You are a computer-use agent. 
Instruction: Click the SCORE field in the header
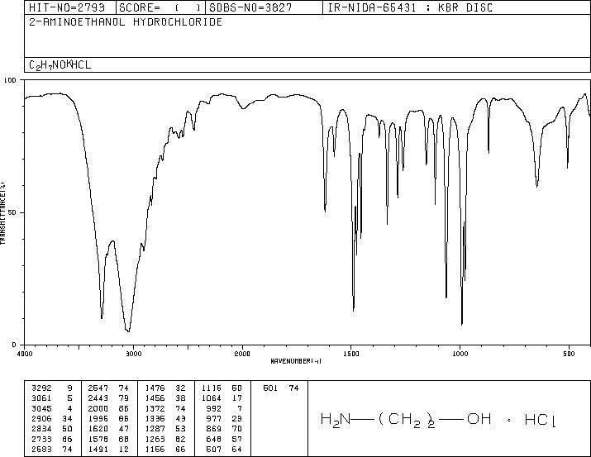[x=160, y=7]
